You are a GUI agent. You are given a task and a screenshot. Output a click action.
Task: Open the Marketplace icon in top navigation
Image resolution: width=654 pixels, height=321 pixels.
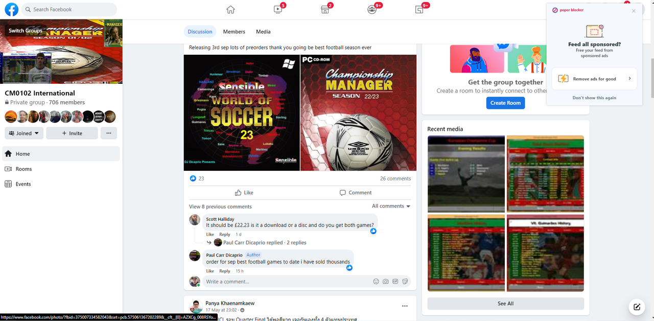[x=324, y=9]
